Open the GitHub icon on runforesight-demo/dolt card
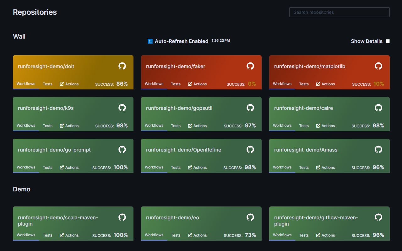Image resolution: width=402 pixels, height=251 pixels. click(x=122, y=66)
